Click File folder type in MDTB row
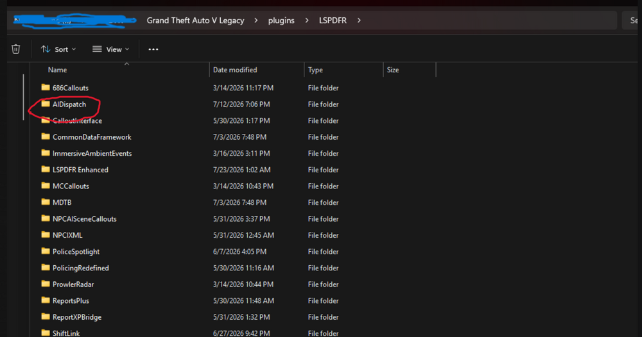Screen dimensions: 642x337 [x=324, y=202]
